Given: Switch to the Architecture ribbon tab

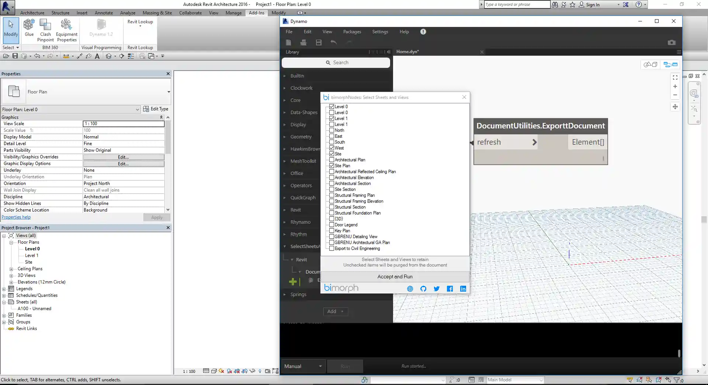Looking at the screenshot, I should 32,13.
